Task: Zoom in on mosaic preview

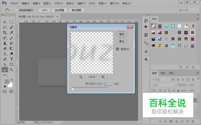Action: [103, 77]
